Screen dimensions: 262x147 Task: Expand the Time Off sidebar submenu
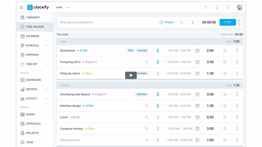click(47, 64)
